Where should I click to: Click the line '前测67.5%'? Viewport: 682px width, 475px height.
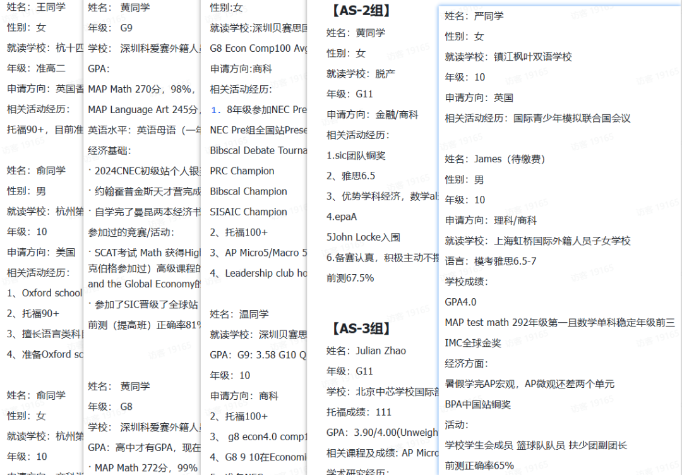(350, 278)
